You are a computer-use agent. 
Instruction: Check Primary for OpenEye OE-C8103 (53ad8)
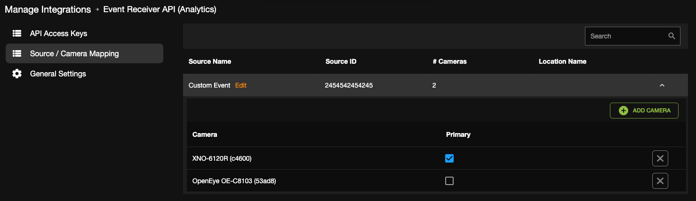coord(449,181)
